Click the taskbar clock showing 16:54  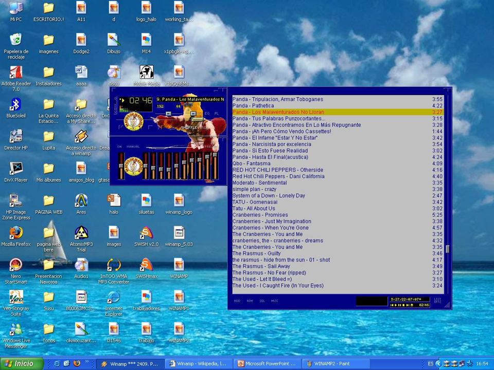pos(482,364)
